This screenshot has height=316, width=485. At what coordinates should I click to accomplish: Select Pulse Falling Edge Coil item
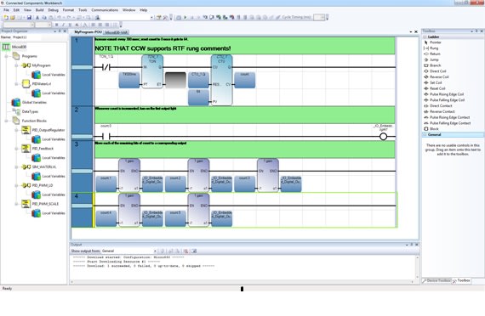click(x=444, y=100)
